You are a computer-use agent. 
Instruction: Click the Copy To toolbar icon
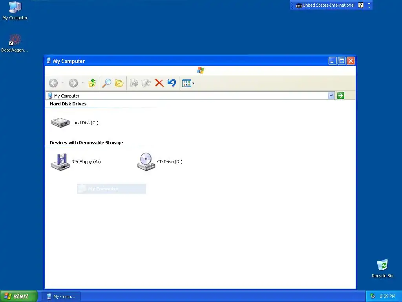(146, 83)
